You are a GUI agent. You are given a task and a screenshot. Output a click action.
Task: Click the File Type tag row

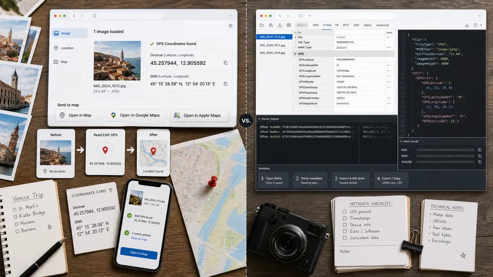343,42
